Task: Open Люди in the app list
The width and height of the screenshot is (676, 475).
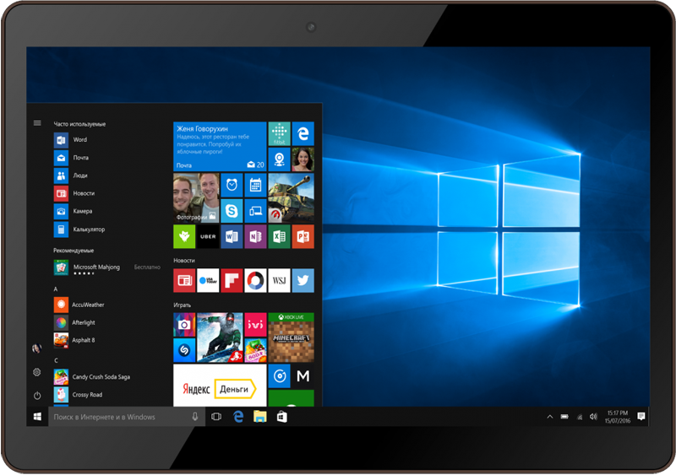Action: pos(71,175)
